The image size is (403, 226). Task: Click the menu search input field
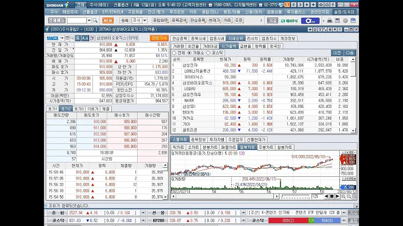[77, 20]
